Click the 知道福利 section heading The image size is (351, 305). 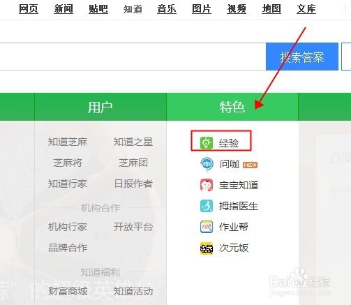[100, 272]
